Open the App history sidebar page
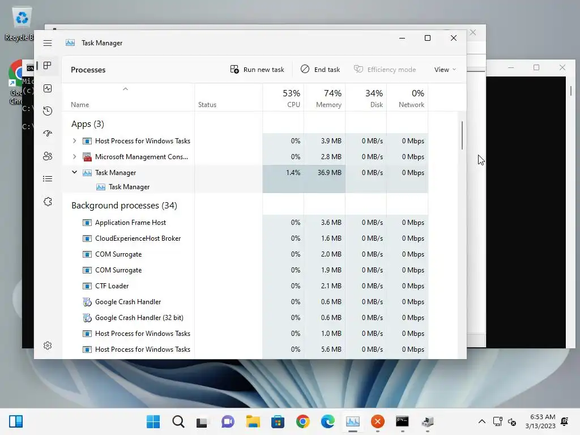 (48, 111)
